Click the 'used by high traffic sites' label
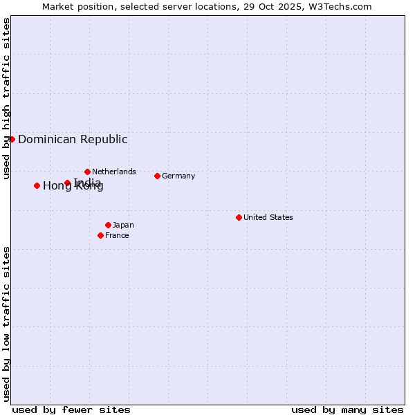Screen dimensions: 415x415 6,98
